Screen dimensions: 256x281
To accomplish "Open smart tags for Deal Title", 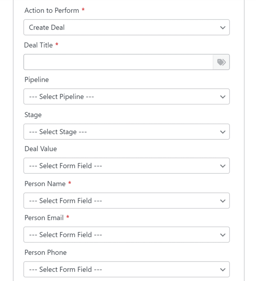I will click(x=221, y=62).
